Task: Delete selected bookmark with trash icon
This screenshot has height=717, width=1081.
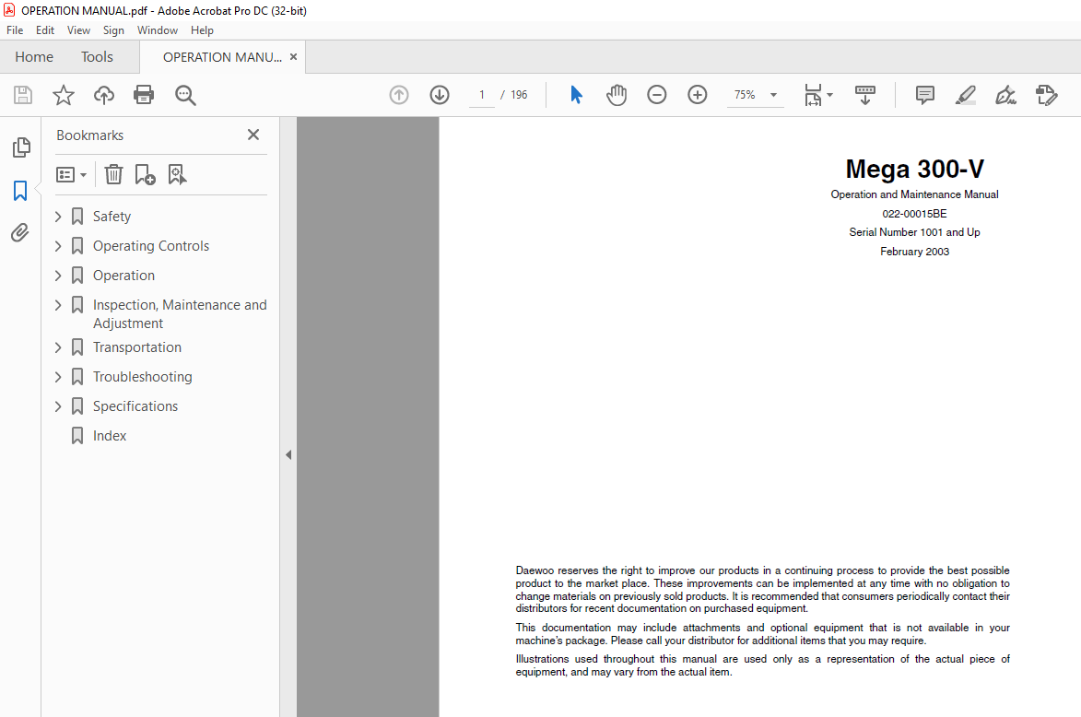Action: 113,174
